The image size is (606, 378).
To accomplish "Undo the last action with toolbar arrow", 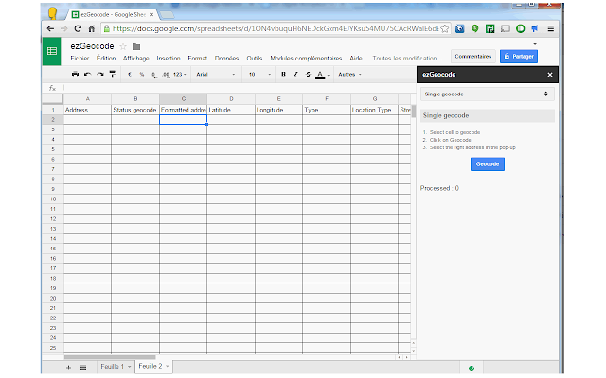I will 88,74.
